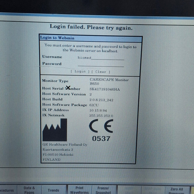The height and width of the screenshot is (194, 194).
Task: Click the IX Netmask value
Action: click(x=101, y=116)
